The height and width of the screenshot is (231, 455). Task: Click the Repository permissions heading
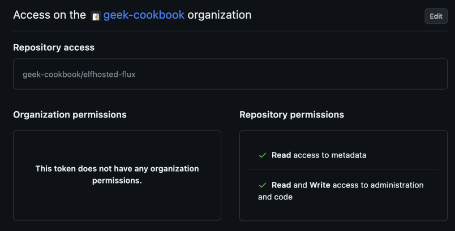[291, 115]
